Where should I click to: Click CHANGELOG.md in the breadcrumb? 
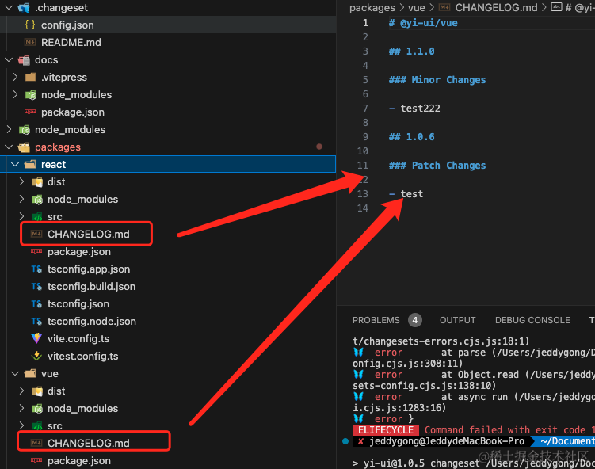pyautogui.click(x=496, y=8)
